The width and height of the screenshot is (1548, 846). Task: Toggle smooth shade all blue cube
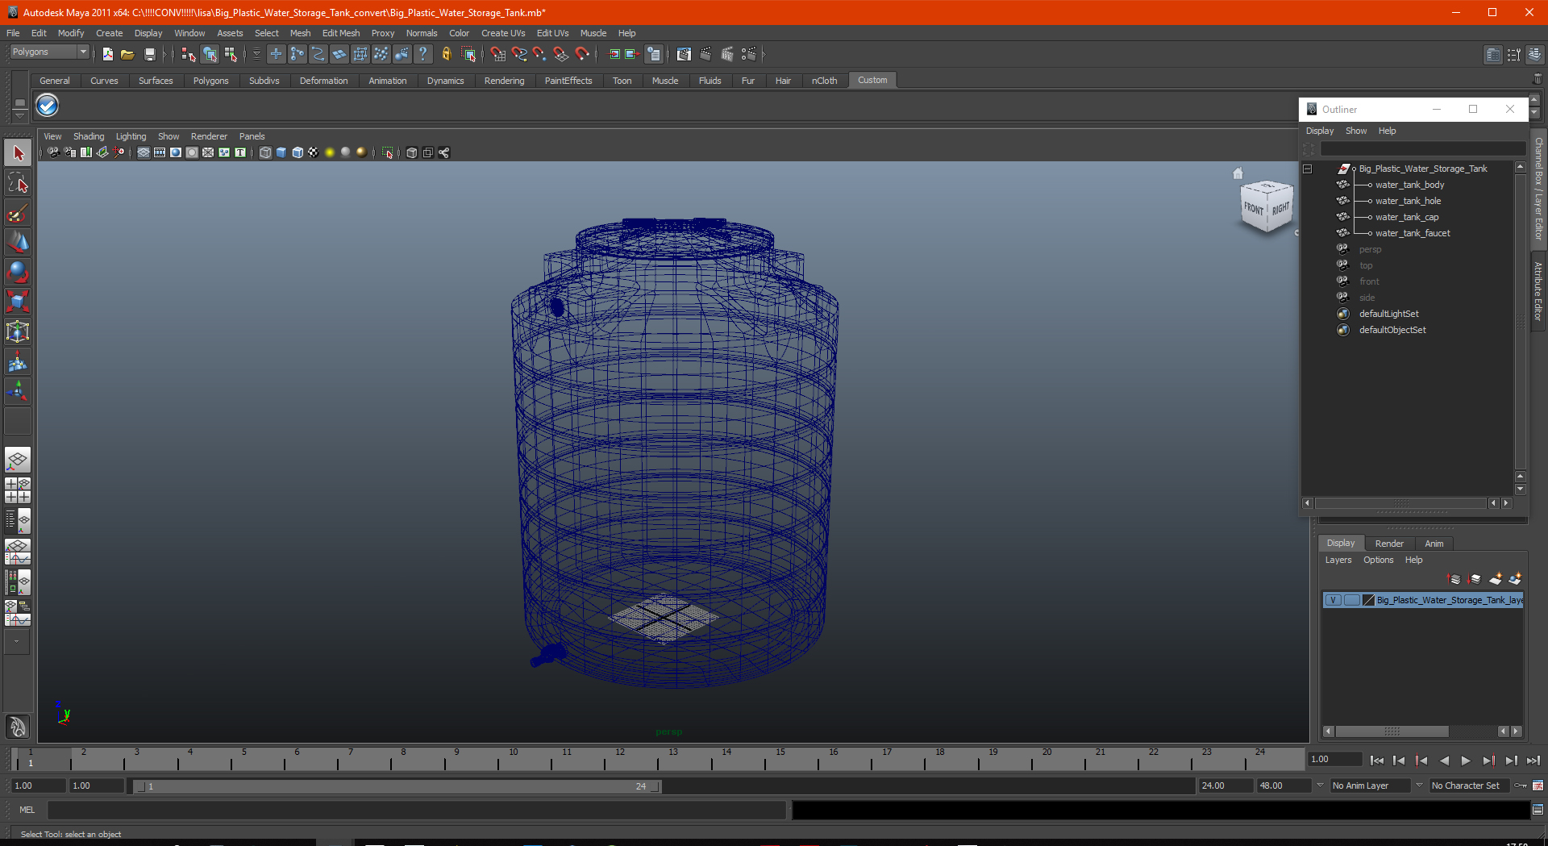281,152
